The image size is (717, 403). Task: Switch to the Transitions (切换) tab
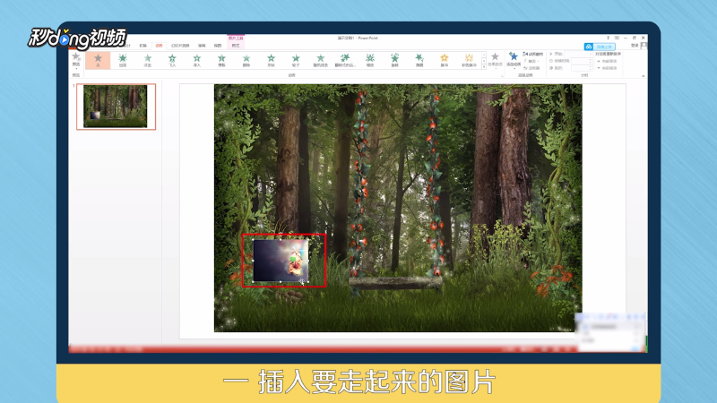pyautogui.click(x=143, y=46)
